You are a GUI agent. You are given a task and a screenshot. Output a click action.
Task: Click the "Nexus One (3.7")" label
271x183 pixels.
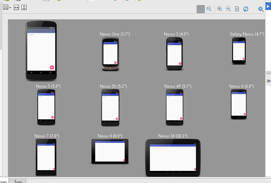pyautogui.click(x=115, y=34)
